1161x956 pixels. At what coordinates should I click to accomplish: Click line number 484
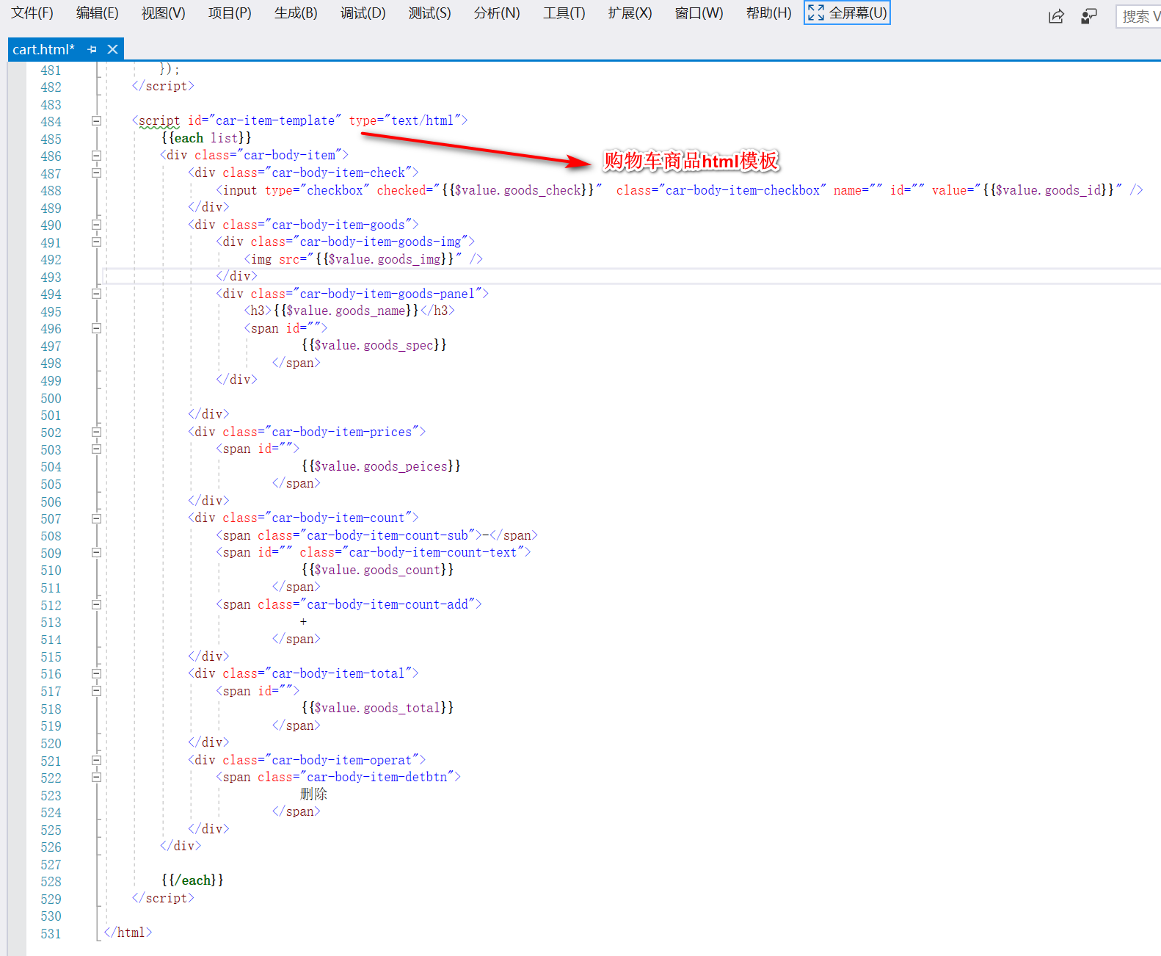pos(51,122)
